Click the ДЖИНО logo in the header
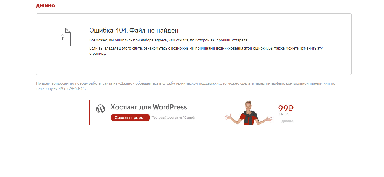 [x=45, y=5]
